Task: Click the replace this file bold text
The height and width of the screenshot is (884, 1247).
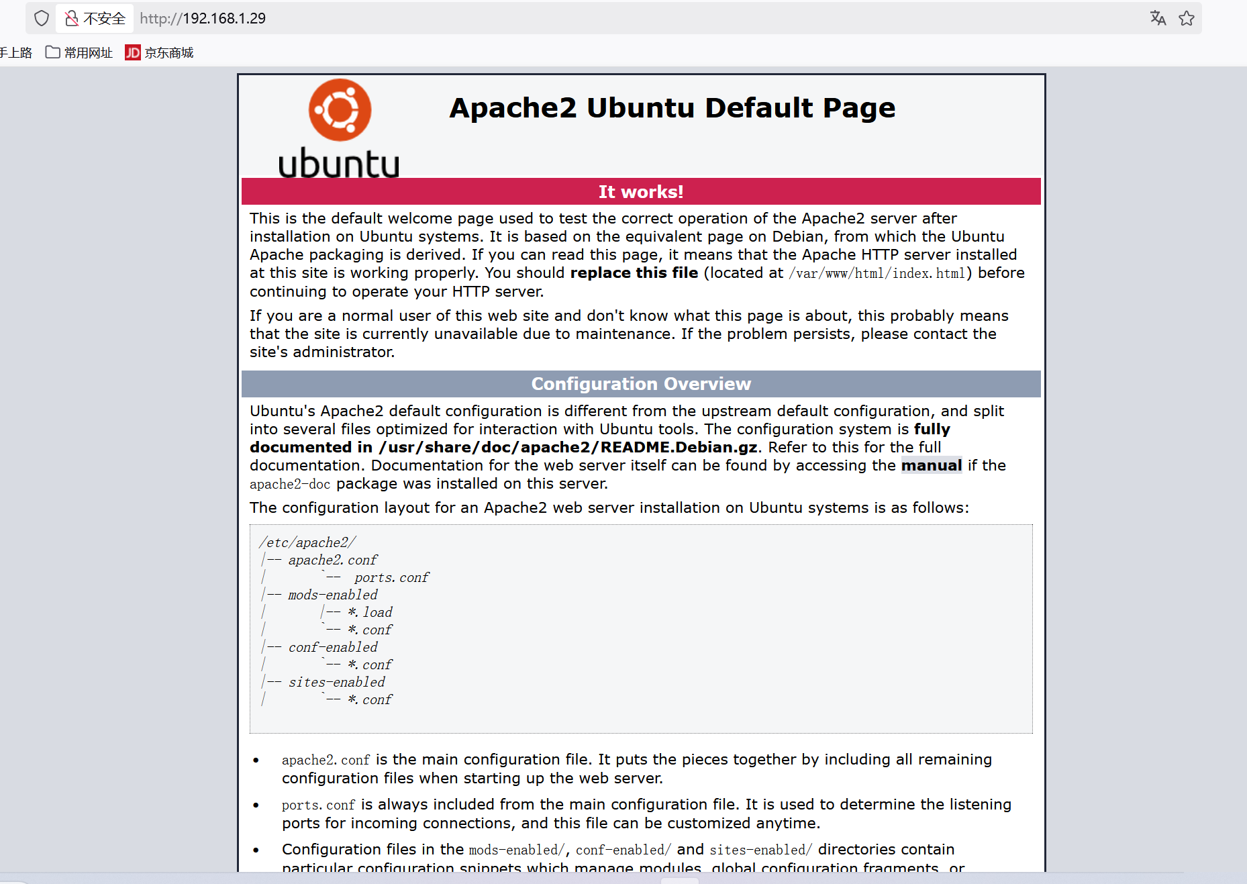Action: [x=634, y=273]
